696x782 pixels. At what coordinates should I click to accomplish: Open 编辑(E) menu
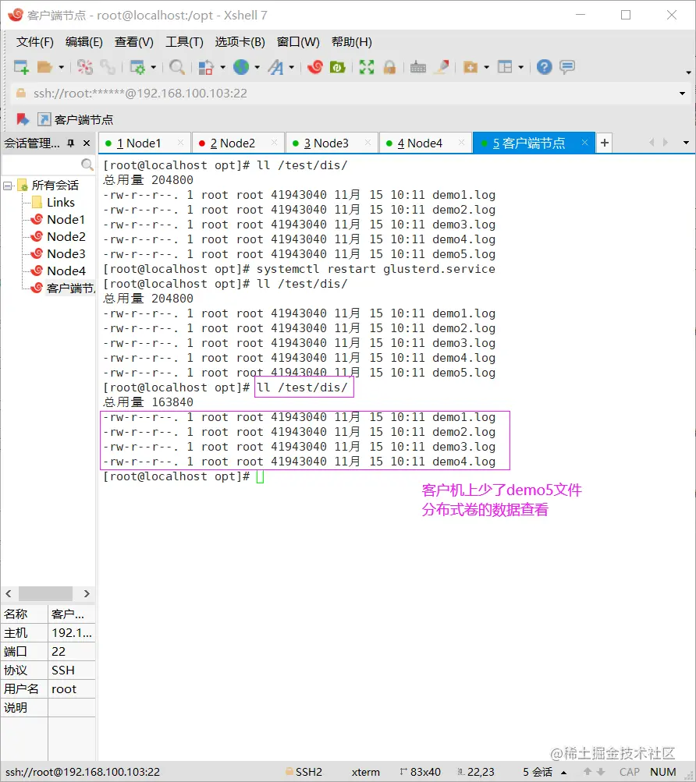[84, 42]
